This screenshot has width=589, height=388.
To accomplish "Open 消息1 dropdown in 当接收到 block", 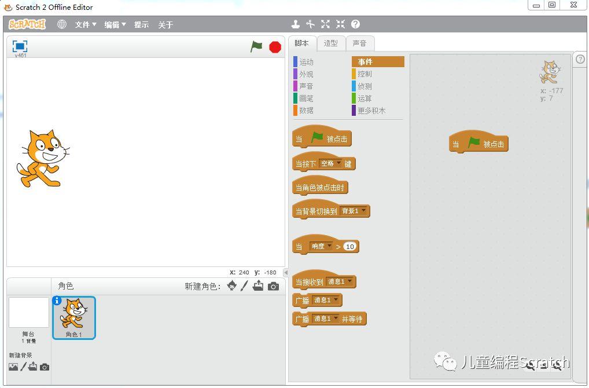I will pyautogui.click(x=340, y=281).
